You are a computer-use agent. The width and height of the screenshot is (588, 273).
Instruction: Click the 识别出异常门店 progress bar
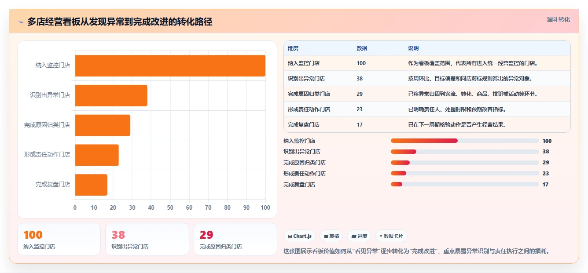click(x=465, y=152)
